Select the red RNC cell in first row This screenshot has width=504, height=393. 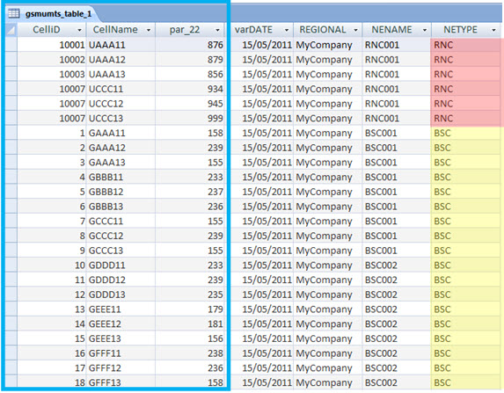[465, 45]
